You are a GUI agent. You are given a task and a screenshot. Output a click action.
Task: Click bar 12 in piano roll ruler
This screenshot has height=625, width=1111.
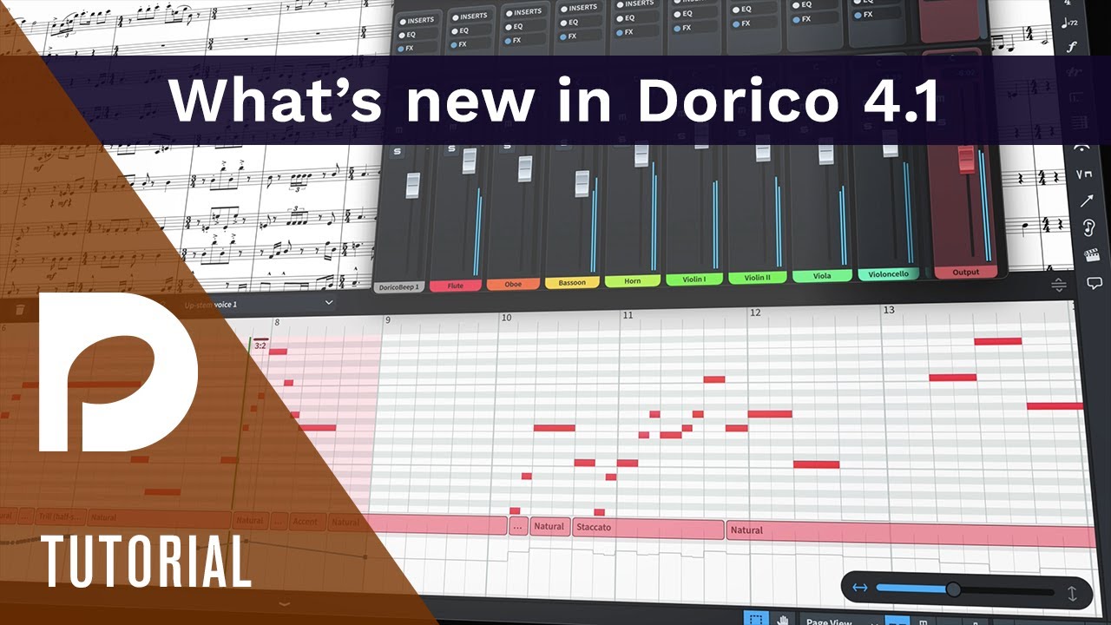click(x=755, y=312)
